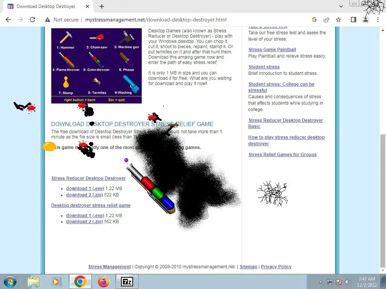Open 7-Zip from the taskbar
The image size is (386, 289).
pyautogui.click(x=127, y=281)
